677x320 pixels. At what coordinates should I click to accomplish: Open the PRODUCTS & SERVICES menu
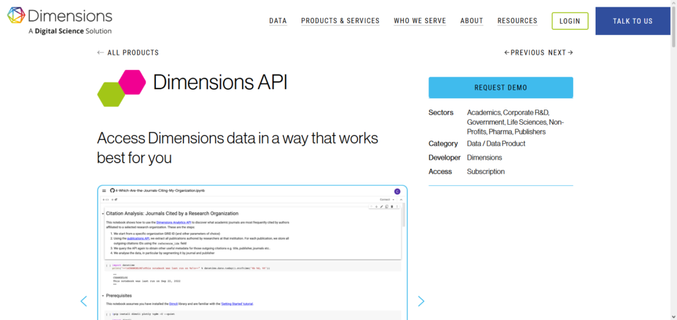[x=340, y=20]
